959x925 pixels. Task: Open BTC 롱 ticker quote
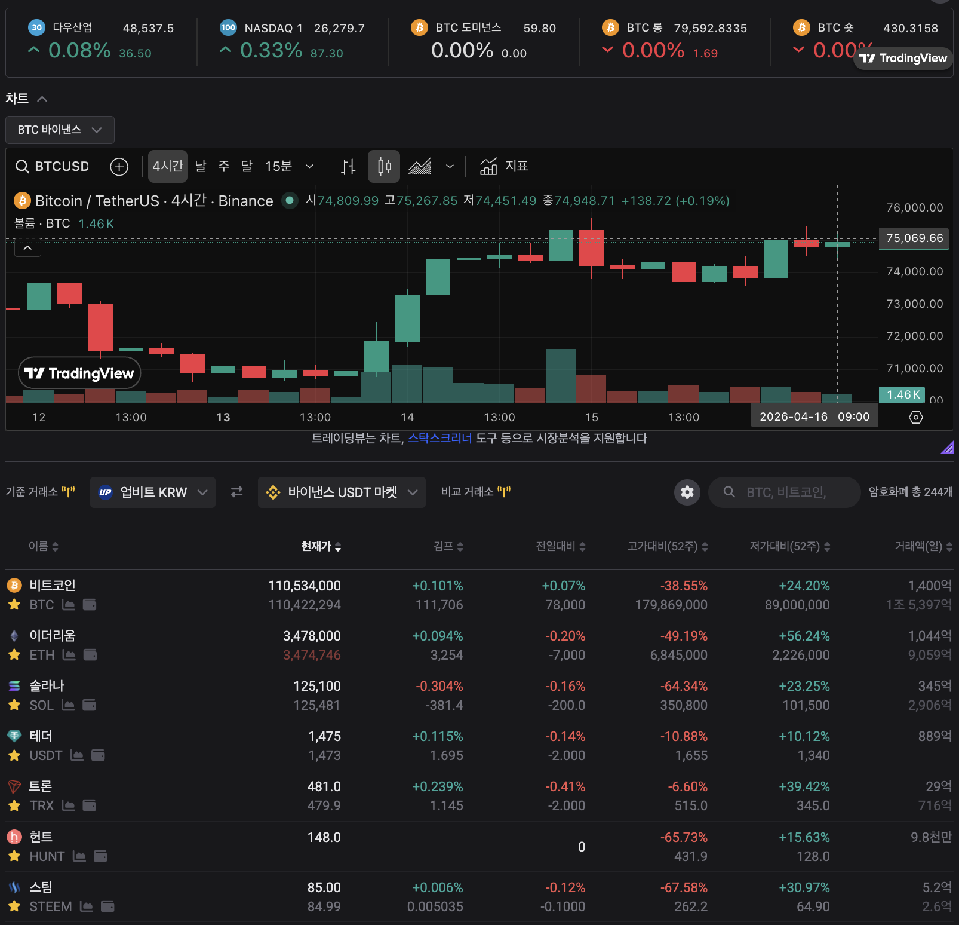click(674, 40)
